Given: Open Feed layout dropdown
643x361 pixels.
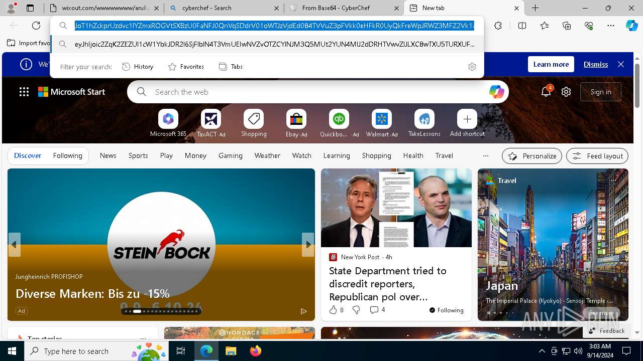Looking at the screenshot, I should 597,156.
